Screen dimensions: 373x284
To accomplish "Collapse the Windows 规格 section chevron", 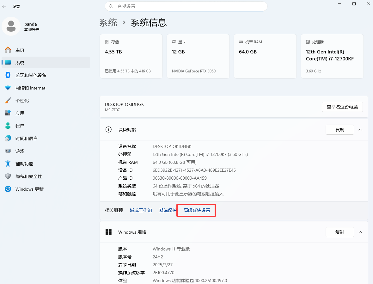I will pyautogui.click(x=360, y=232).
